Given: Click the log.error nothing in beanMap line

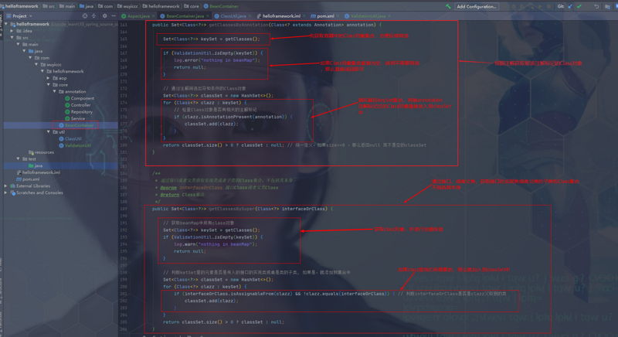Looking at the screenshot, I should [217, 60].
